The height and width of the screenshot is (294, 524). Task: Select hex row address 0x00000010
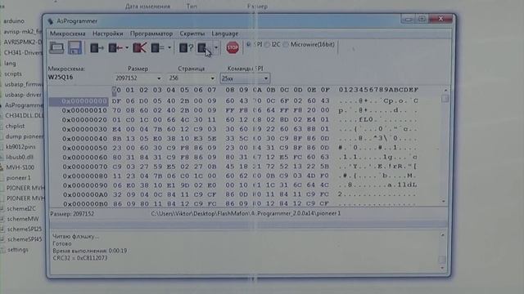84,110
